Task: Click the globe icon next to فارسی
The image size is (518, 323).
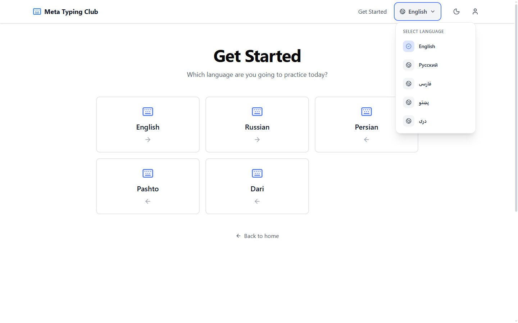Action: click(x=409, y=84)
